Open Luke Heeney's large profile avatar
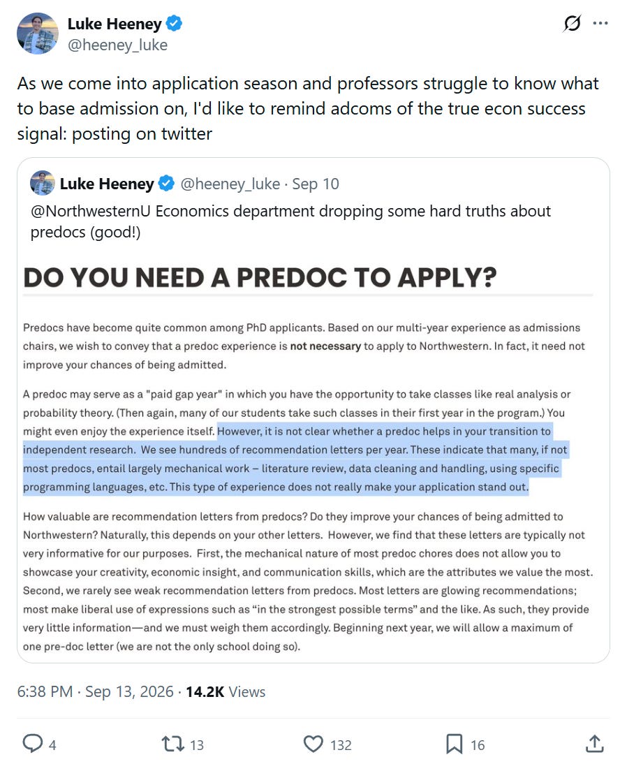The width and height of the screenshot is (627, 764). tap(38, 33)
